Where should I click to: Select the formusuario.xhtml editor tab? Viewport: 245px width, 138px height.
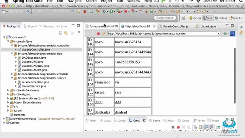(101, 26)
